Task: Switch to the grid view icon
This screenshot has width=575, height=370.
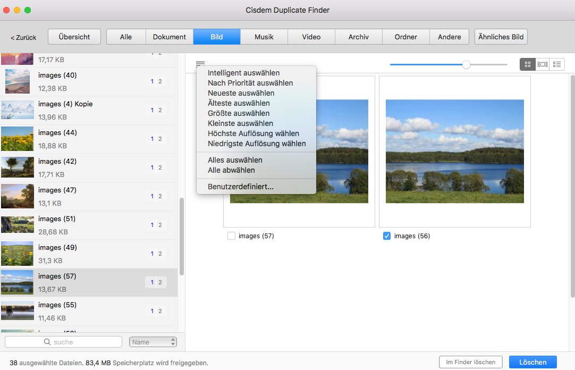Action: click(527, 64)
